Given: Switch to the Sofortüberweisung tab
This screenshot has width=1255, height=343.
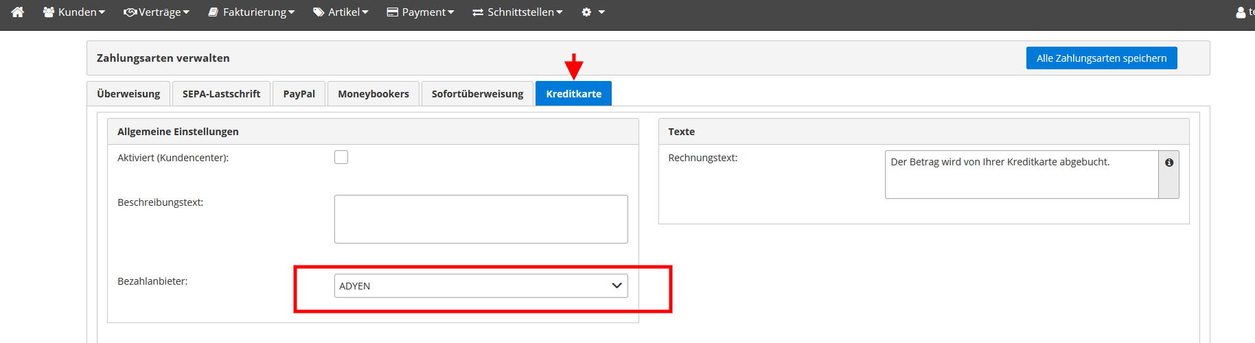Looking at the screenshot, I should [477, 94].
